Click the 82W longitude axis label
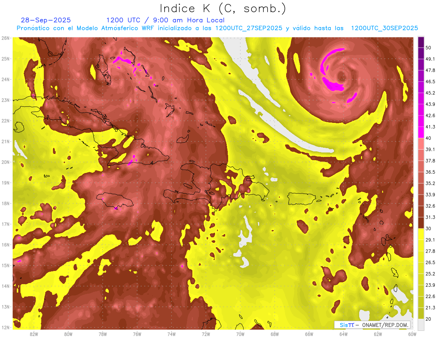The width and height of the screenshot is (438, 339). [x=34, y=334]
